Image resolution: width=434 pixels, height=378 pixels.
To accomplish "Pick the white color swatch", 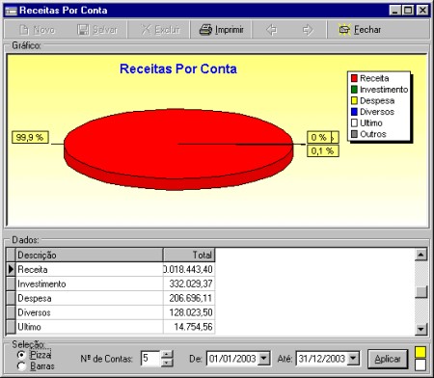I will coord(420,364).
